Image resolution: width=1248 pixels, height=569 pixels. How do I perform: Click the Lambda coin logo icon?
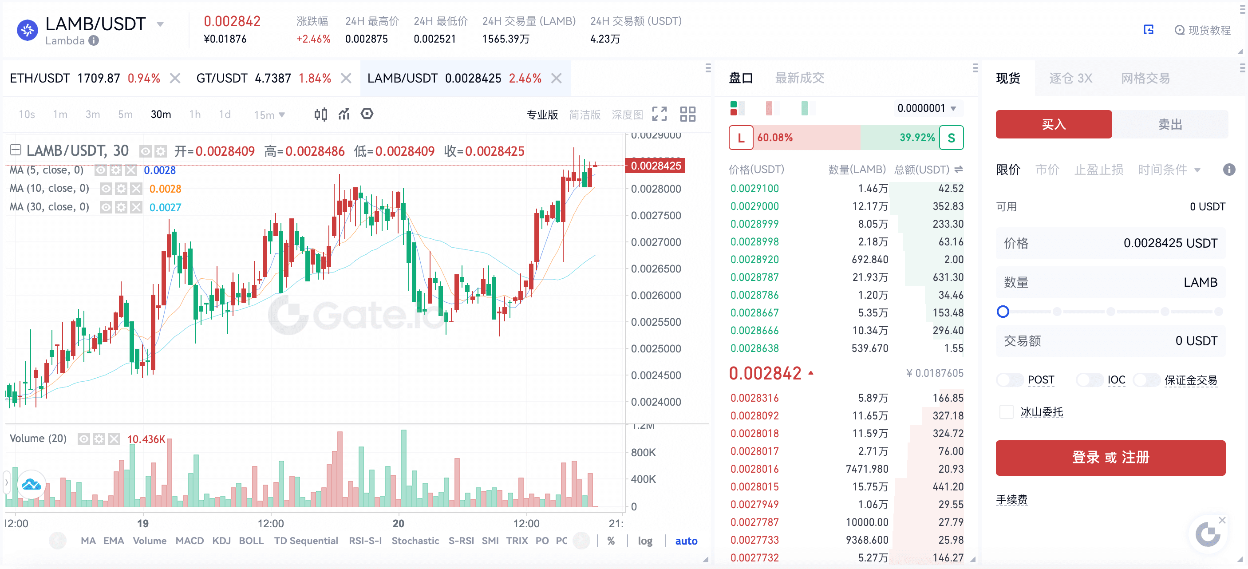pos(27,31)
